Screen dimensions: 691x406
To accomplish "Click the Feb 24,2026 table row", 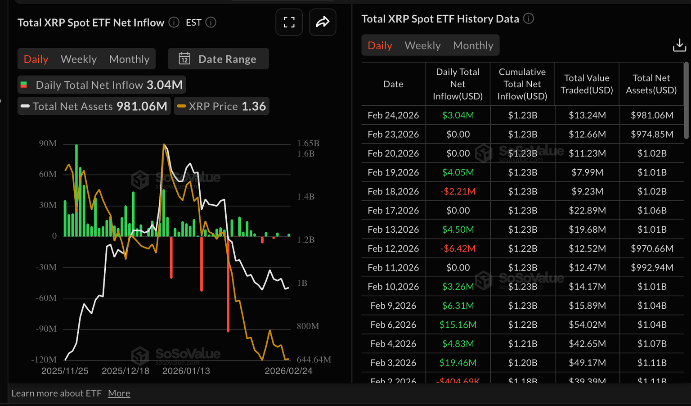I will pyautogui.click(x=522, y=115).
